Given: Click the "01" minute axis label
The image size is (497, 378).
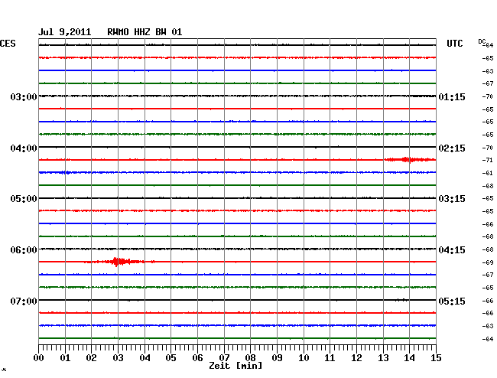Looking at the screenshot, I should 65,358.
